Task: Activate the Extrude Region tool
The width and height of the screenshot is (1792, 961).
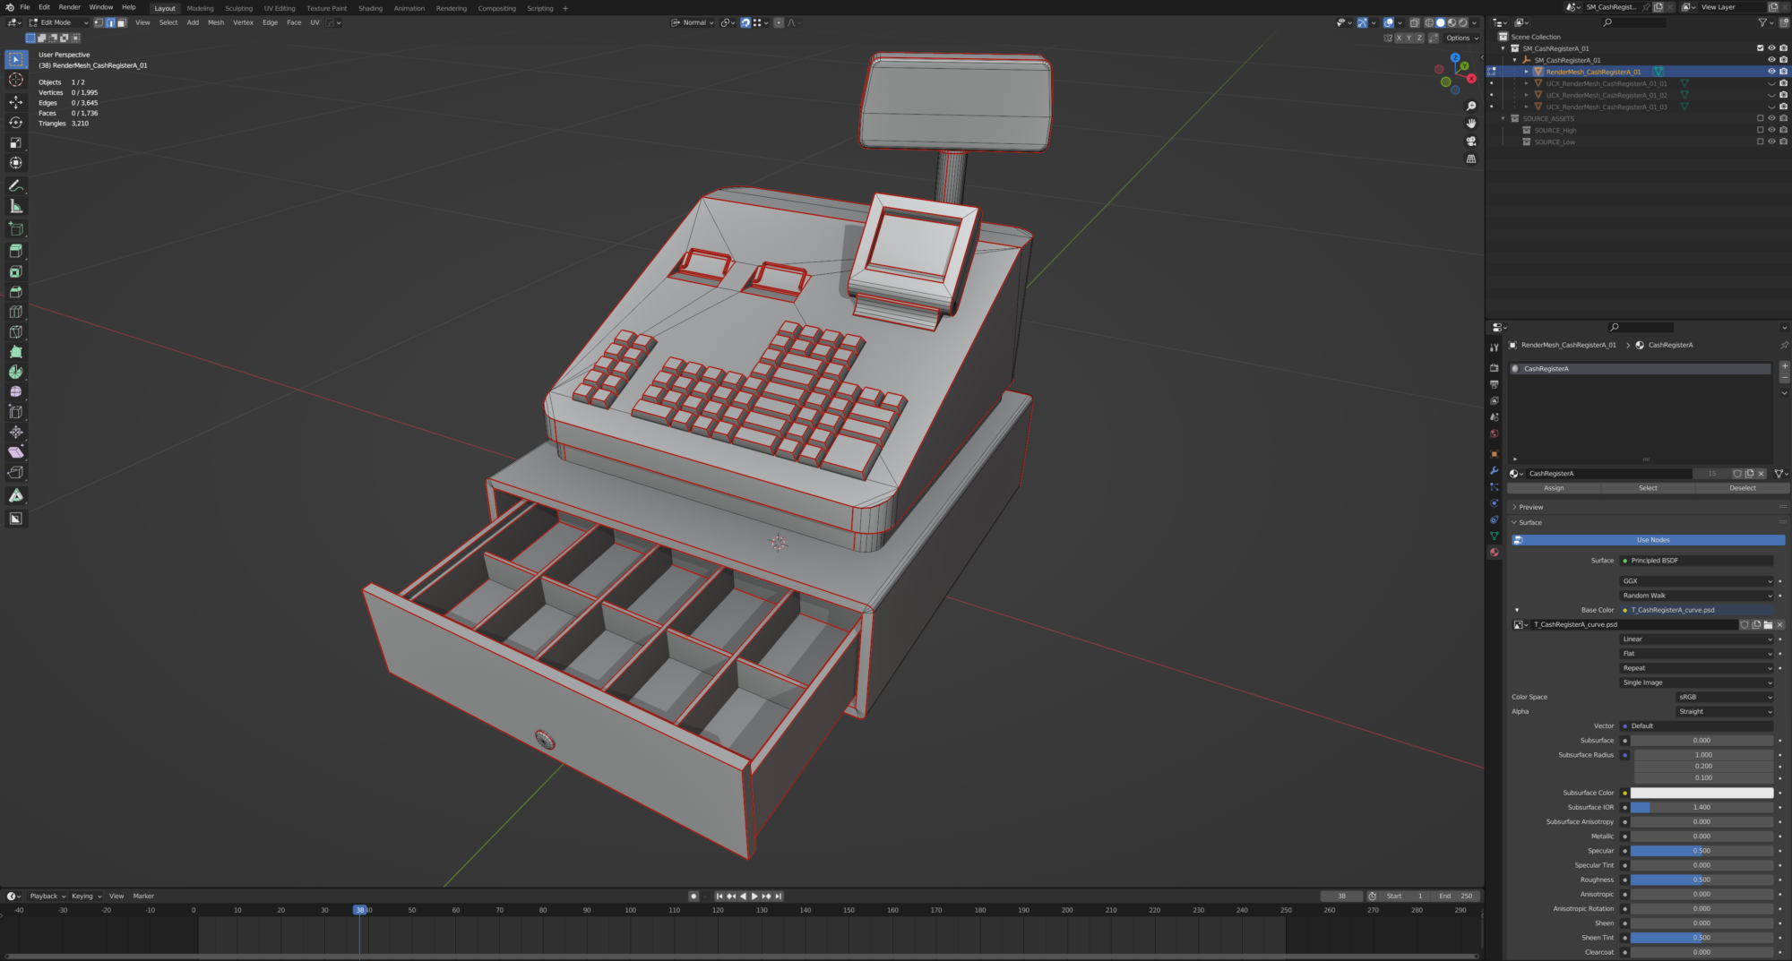Action: pos(16,251)
